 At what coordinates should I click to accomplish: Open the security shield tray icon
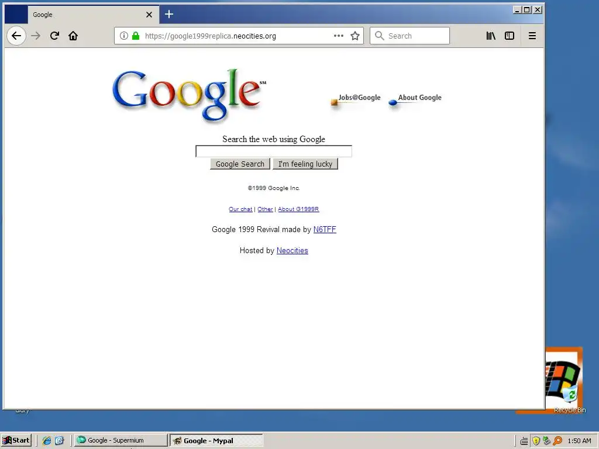point(536,441)
